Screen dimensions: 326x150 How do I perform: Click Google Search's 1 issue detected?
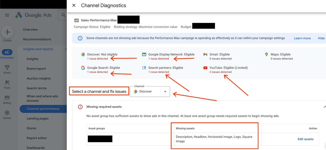click(x=98, y=72)
